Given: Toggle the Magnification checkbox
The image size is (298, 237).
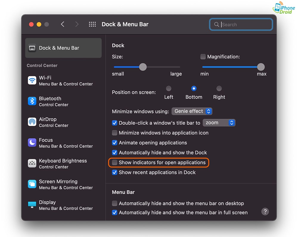Looking at the screenshot, I should coord(203,56).
